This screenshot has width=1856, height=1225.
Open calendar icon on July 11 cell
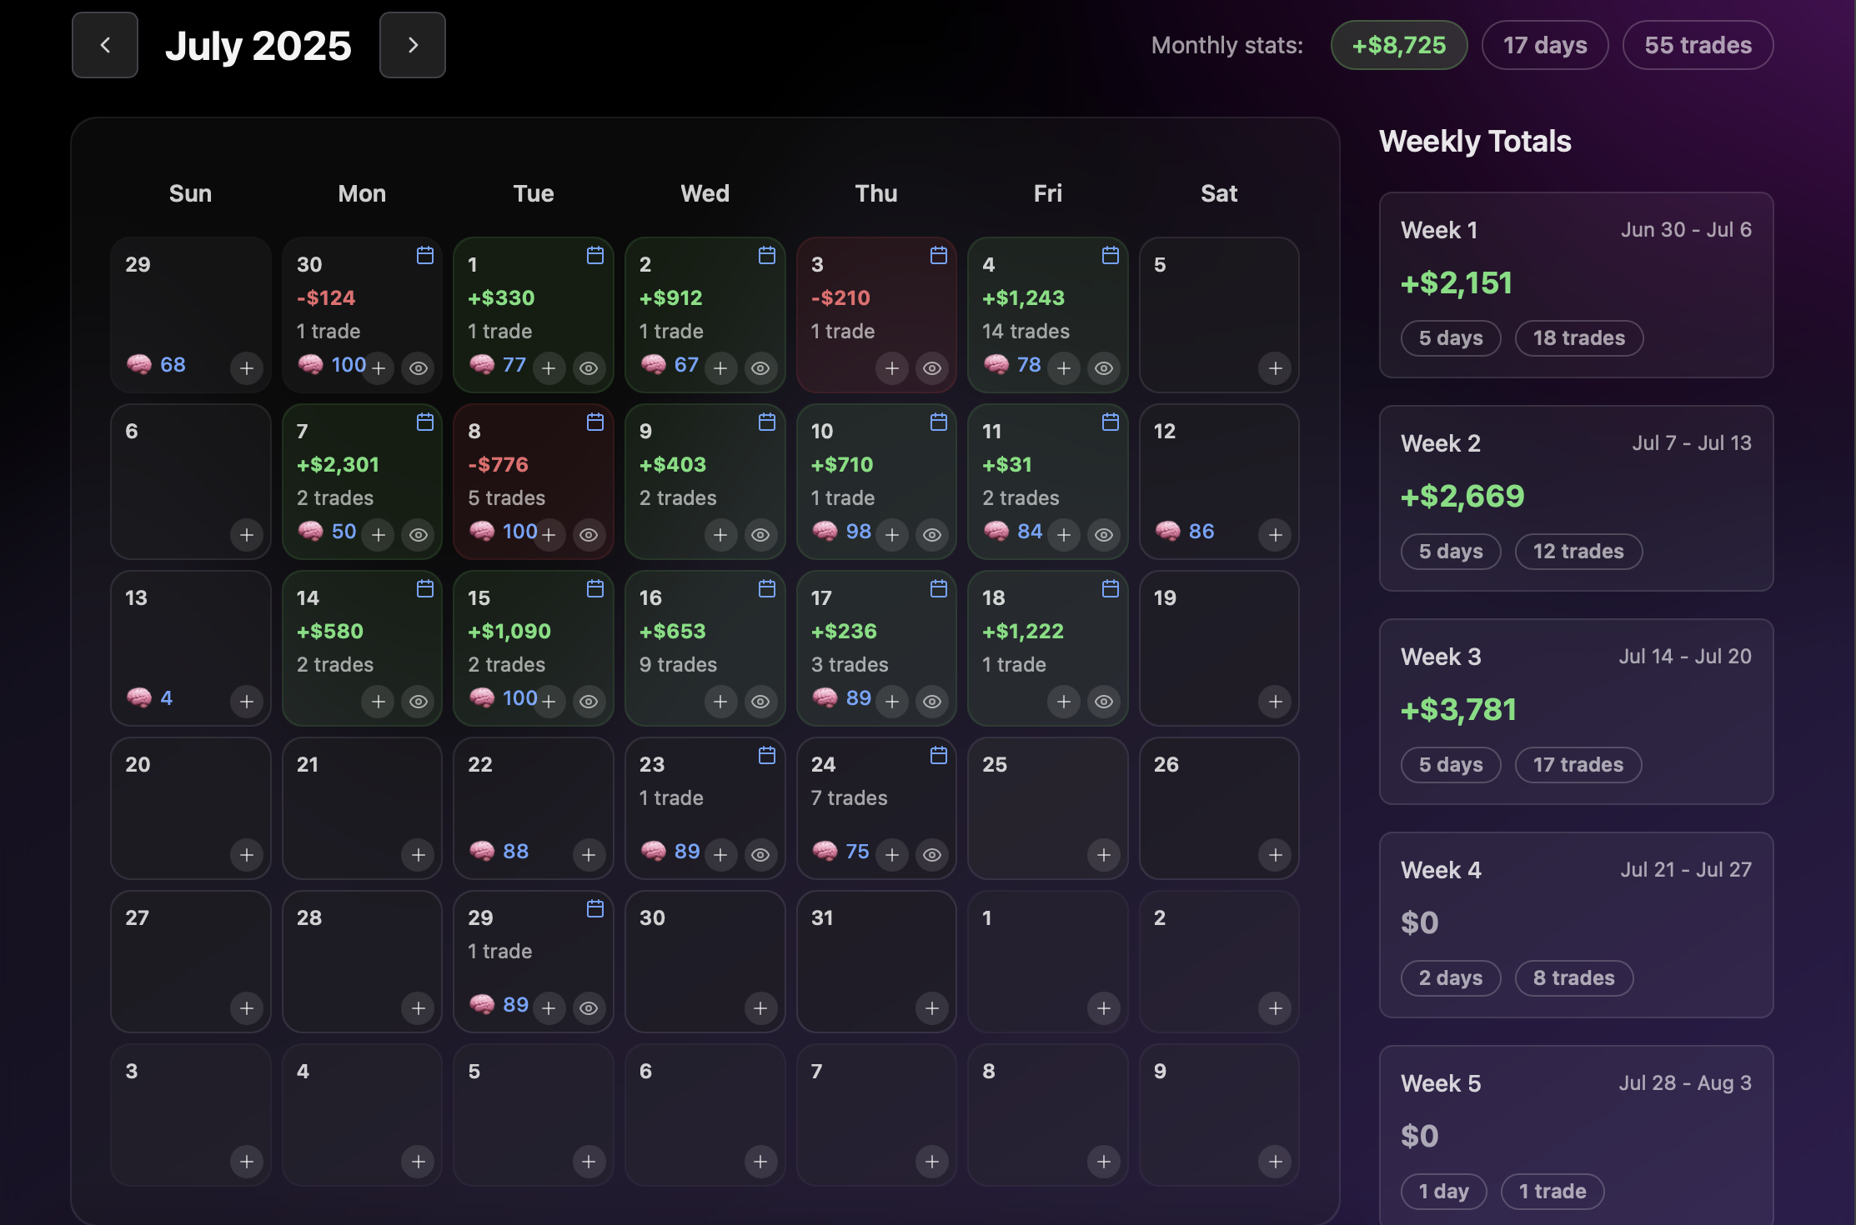click(x=1111, y=422)
